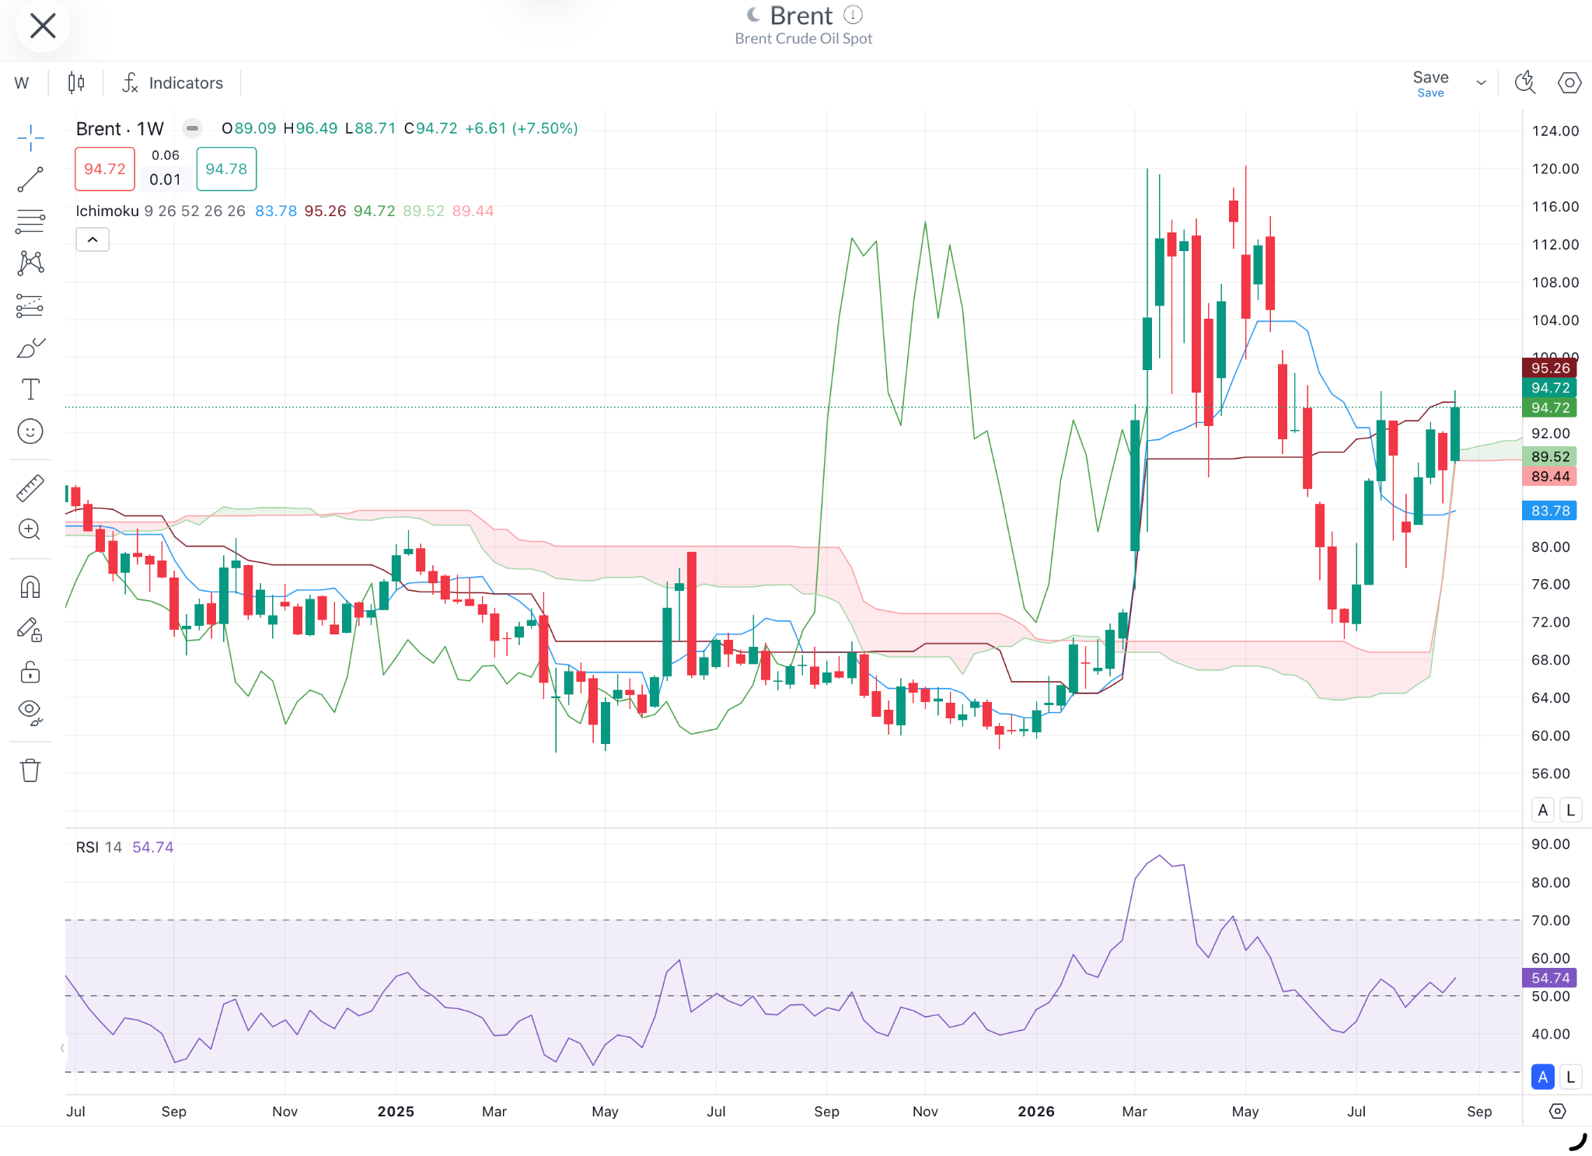The image size is (1592, 1156).
Task: Toggle magnet mode for drawings
Action: (30, 587)
